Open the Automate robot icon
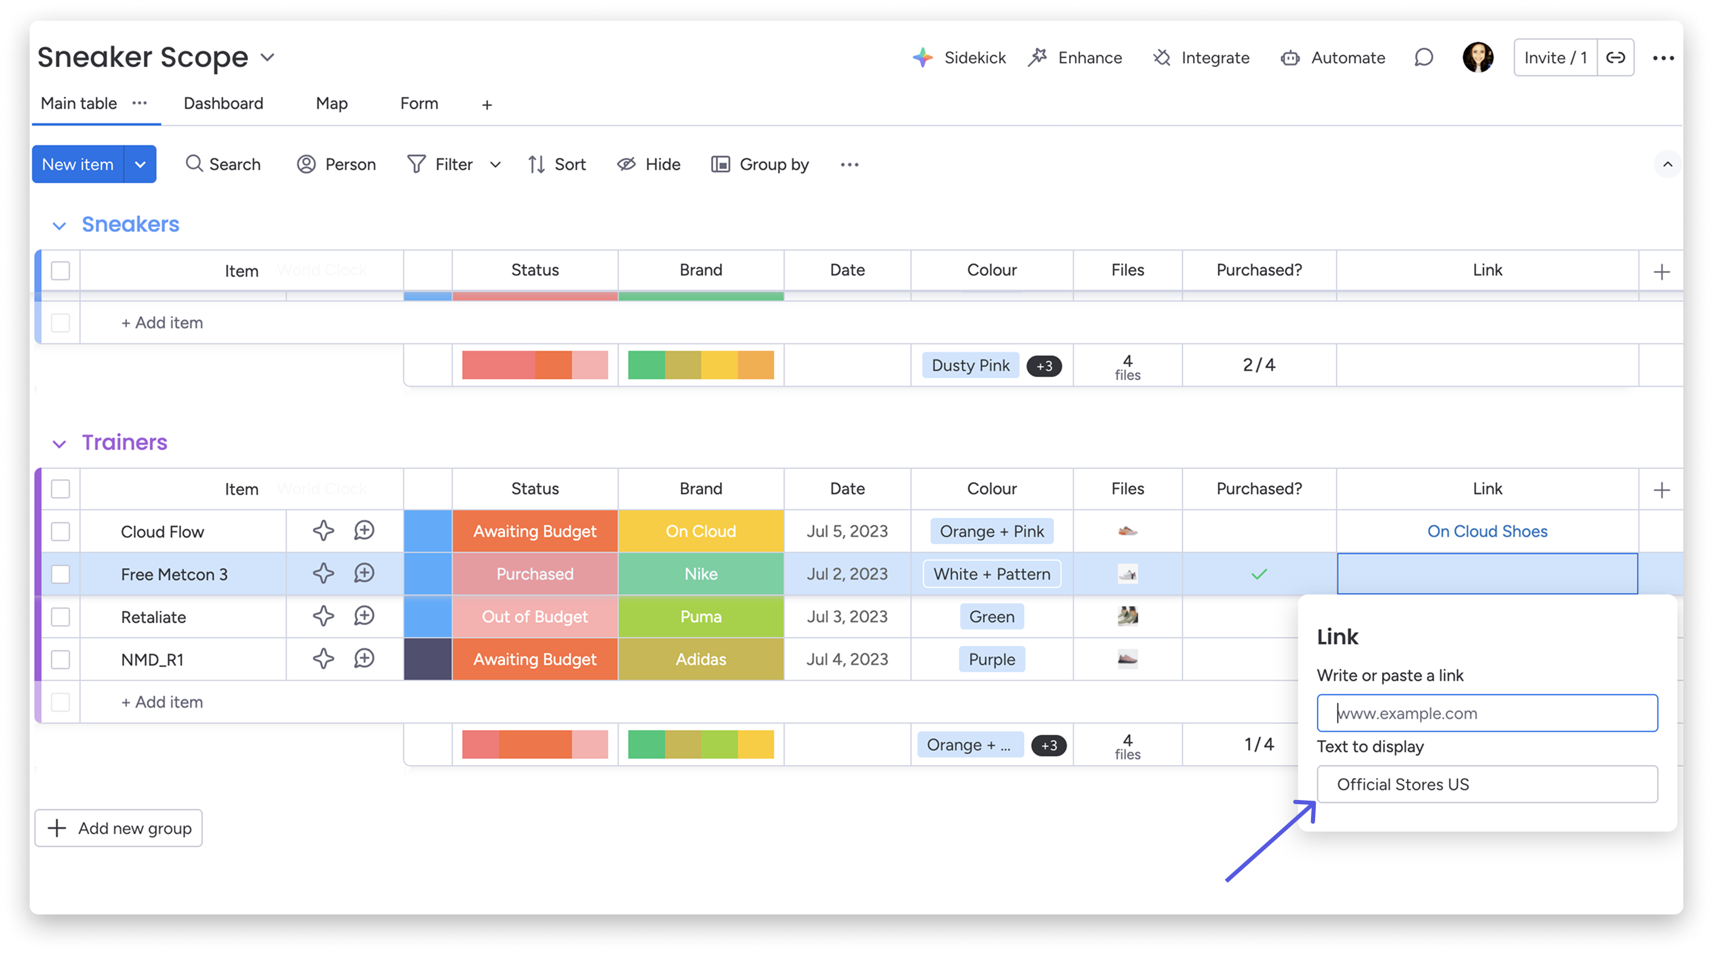 (1290, 58)
